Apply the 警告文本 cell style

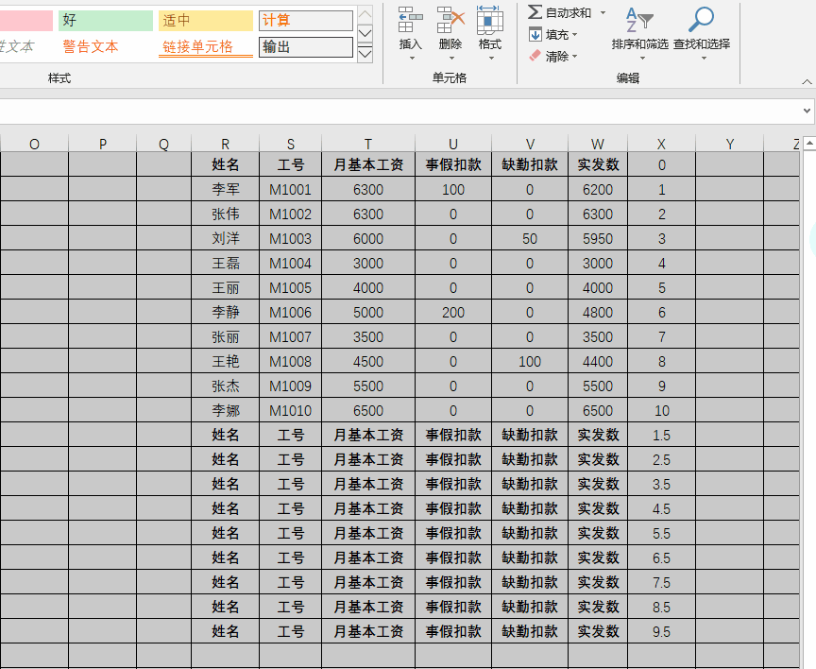point(106,47)
